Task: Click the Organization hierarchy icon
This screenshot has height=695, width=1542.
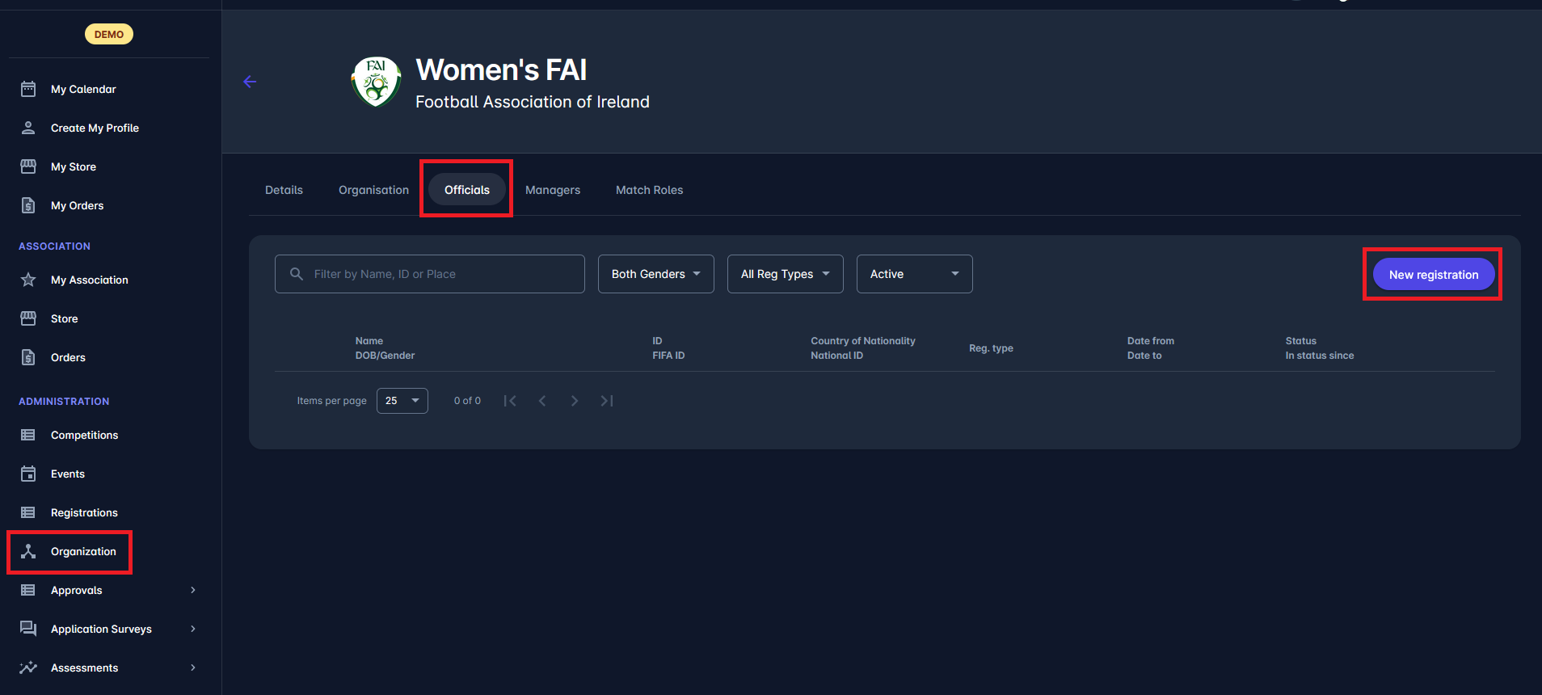Action: (x=28, y=551)
